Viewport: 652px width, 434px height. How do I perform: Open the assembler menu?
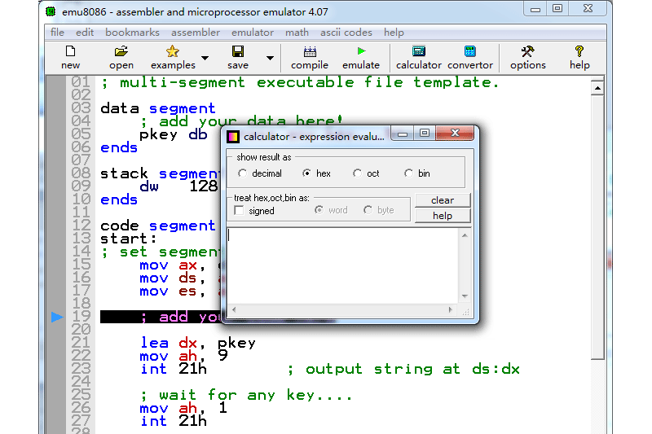196,33
